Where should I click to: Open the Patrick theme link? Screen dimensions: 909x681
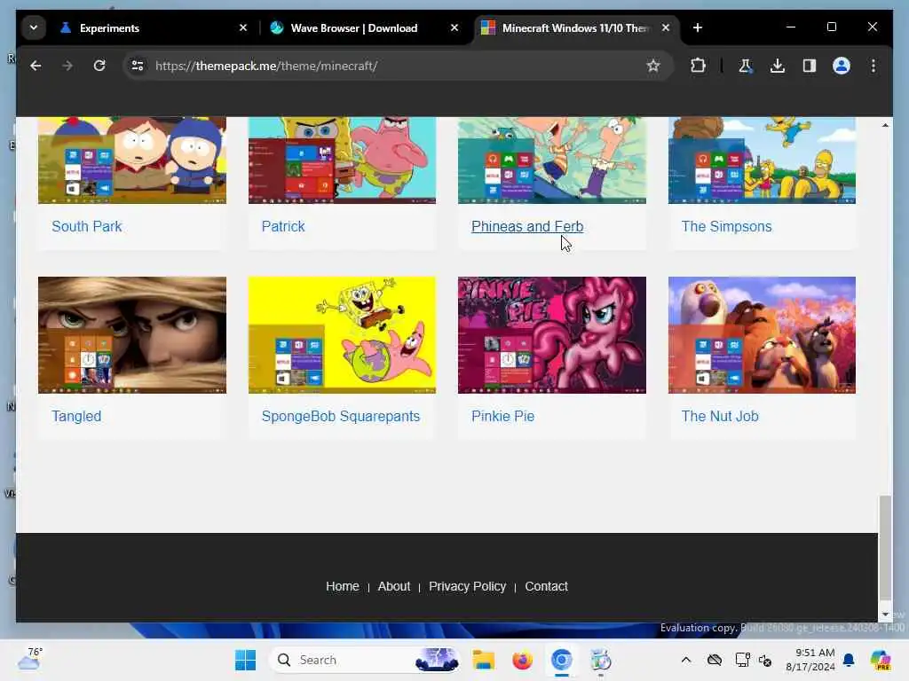point(283,226)
